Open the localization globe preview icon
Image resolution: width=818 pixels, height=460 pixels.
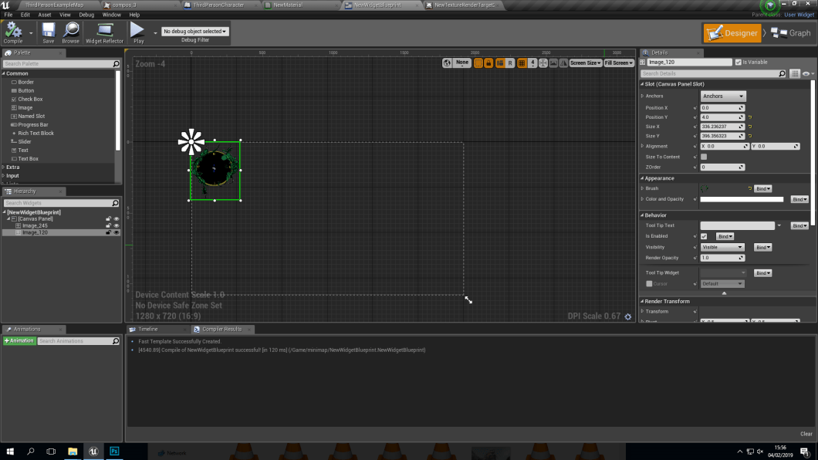pos(447,63)
